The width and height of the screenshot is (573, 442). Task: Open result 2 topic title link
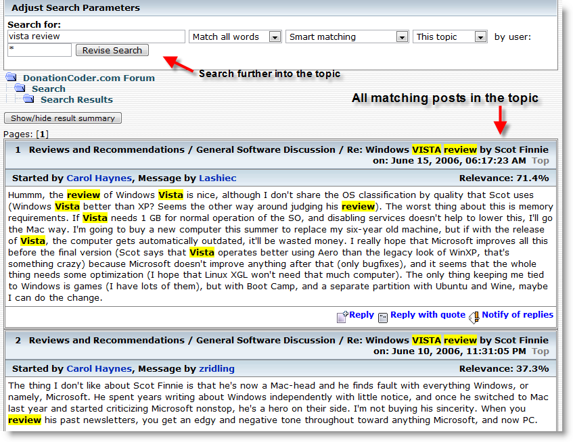click(448, 340)
